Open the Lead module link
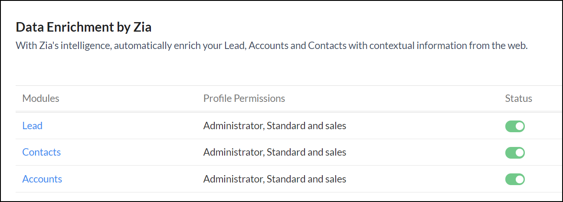This screenshot has height=202, width=563. click(33, 126)
